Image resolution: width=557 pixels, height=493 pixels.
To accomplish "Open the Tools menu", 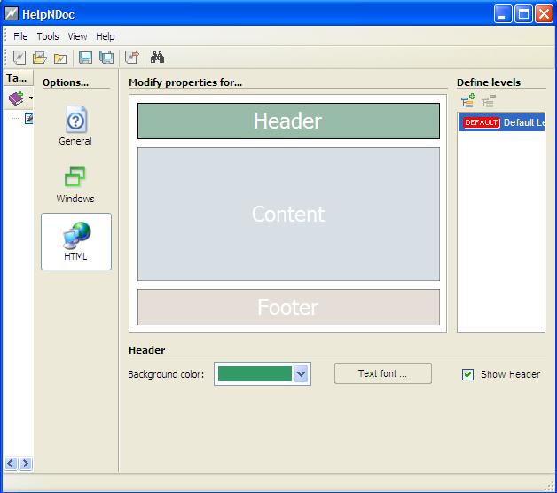I will pos(48,36).
